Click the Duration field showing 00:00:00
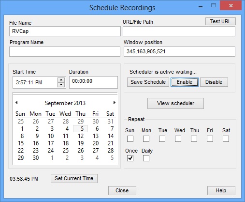This screenshot has width=245, height=202. pyautogui.click(x=93, y=82)
